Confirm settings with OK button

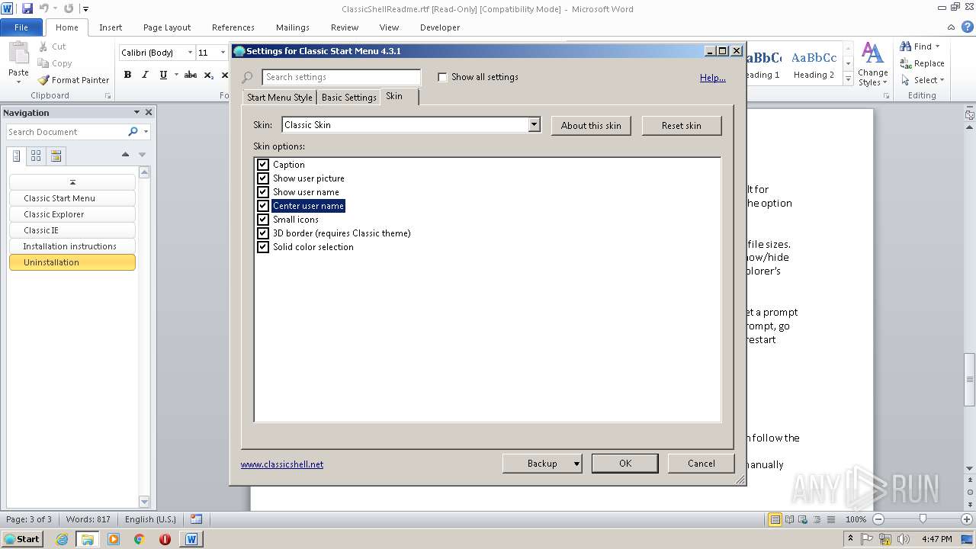coord(625,464)
